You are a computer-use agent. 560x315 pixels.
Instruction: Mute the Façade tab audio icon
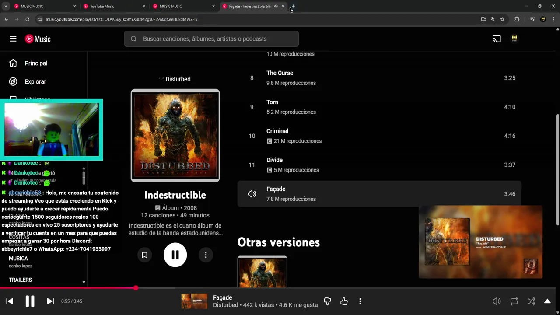tap(276, 6)
